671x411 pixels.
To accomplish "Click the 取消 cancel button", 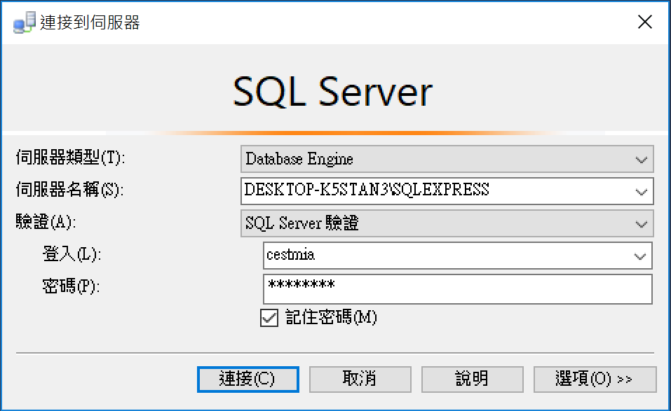I will point(360,379).
